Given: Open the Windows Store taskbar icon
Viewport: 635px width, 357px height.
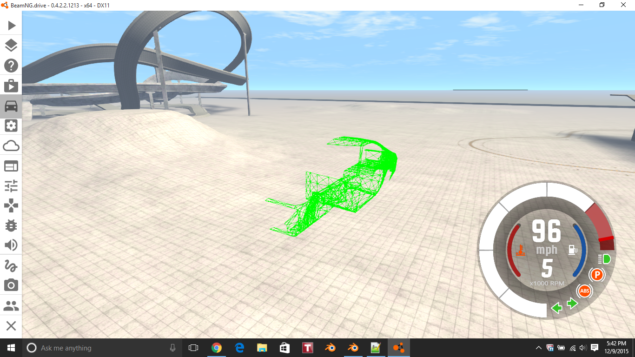Looking at the screenshot, I should coord(284,348).
